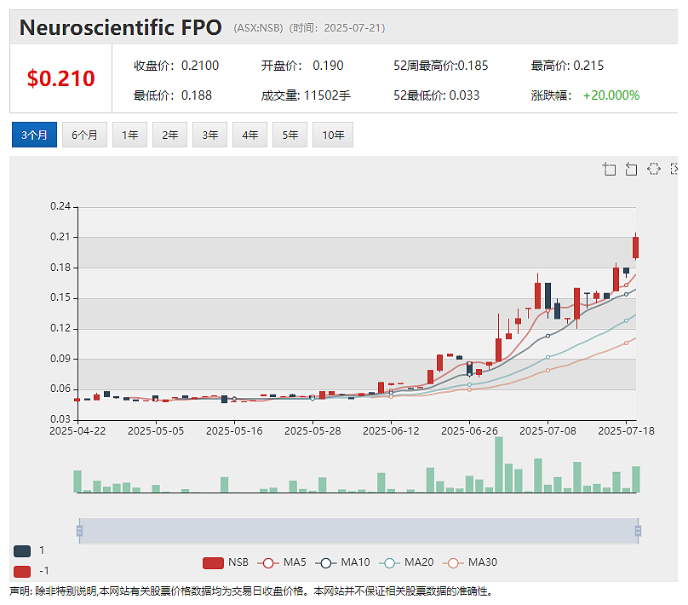Toggle the MA20 line legend
The height and width of the screenshot is (605, 688).
click(x=406, y=563)
